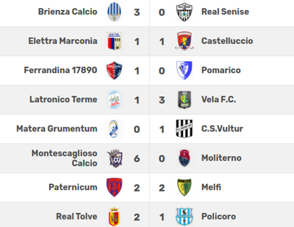294x227 pixels.
Task: Go to the Moliterno team page
Action: 220,158
